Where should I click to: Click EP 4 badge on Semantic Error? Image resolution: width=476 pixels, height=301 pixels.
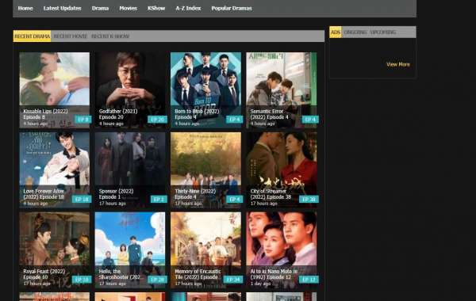point(310,120)
